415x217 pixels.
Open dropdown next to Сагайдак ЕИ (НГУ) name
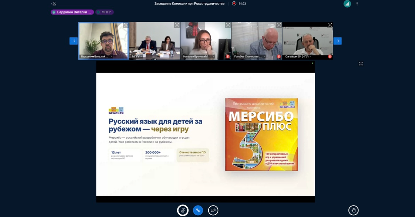(310, 57)
